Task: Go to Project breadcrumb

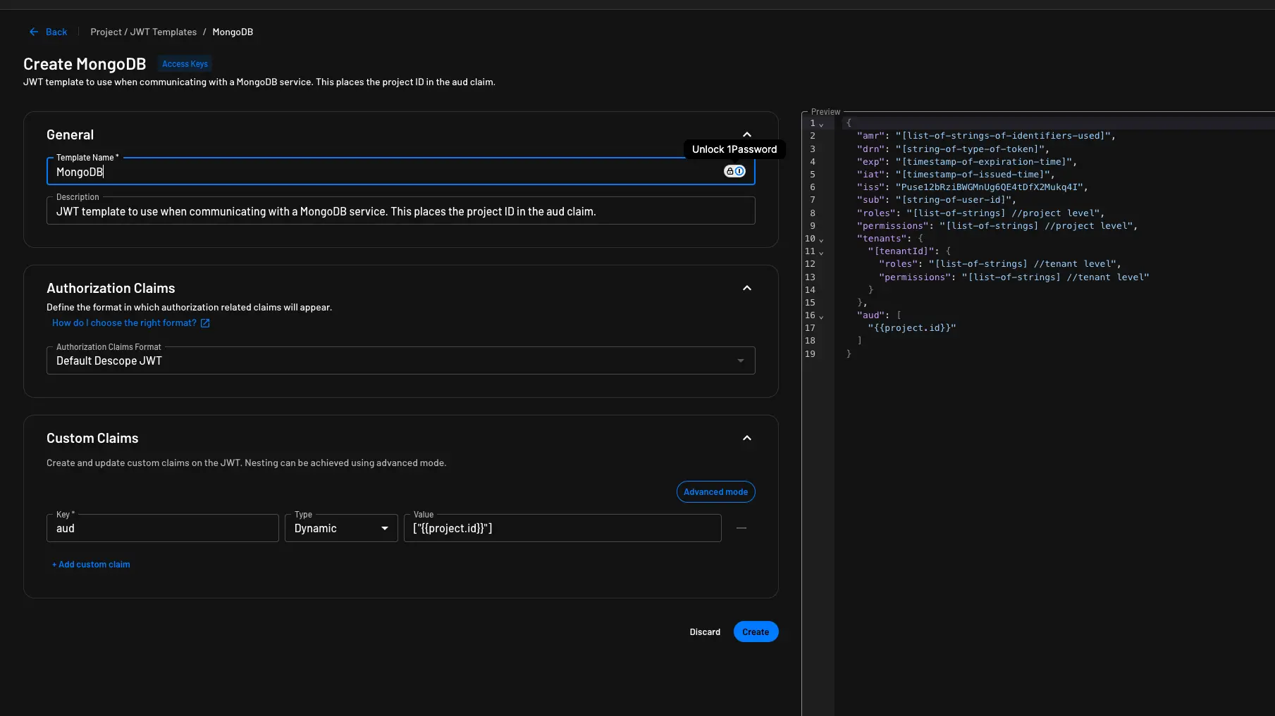Action: [x=106, y=32]
